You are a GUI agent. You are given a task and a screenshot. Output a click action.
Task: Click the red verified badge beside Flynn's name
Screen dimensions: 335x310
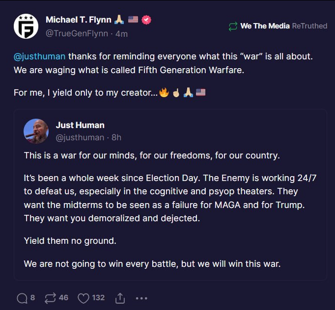[146, 20]
